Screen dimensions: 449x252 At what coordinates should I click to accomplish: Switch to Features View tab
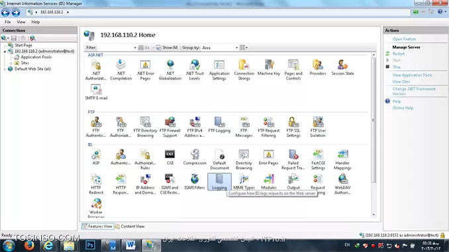point(97,226)
